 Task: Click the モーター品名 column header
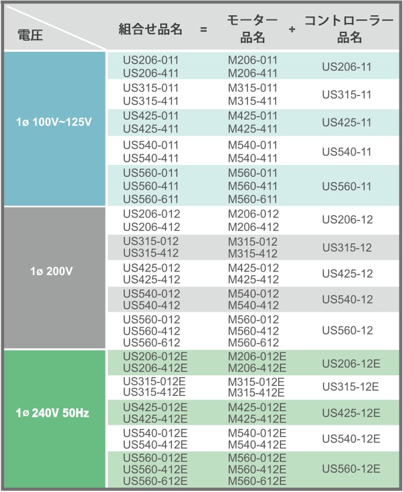click(x=252, y=29)
